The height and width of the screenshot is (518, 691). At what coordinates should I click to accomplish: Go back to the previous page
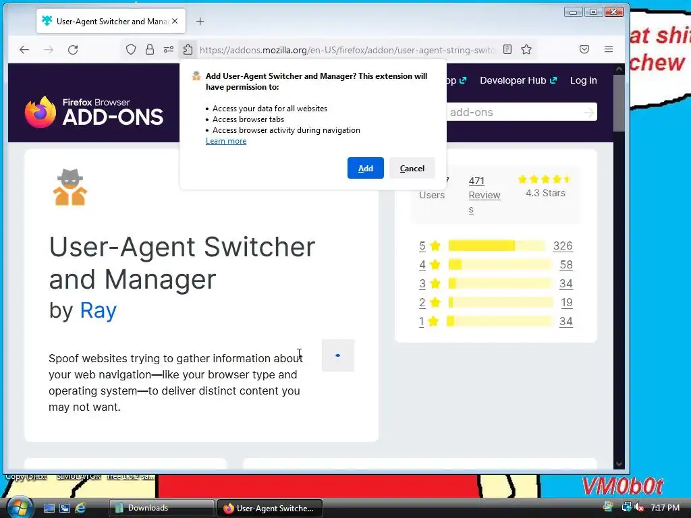(24, 50)
